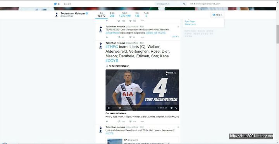Click Spurs avatar on White Hart Lane tweet
Screen dimensions: 279x144
(101, 130)
